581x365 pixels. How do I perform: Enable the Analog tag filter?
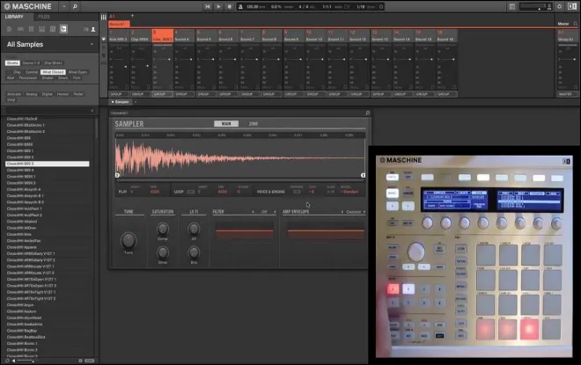(32, 94)
